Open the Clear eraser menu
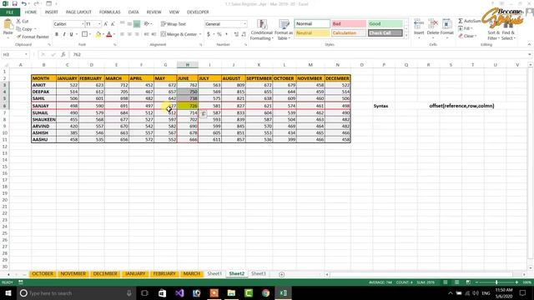The image size is (534, 300). [467, 36]
